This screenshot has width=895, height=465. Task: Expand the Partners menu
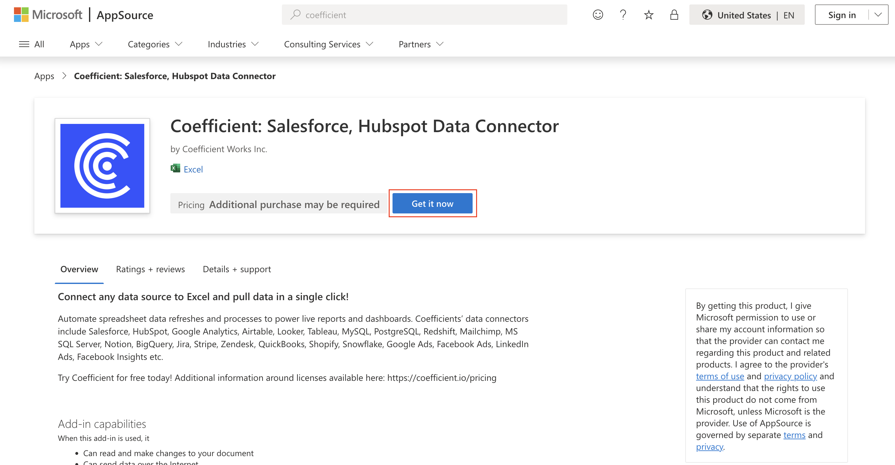click(421, 44)
